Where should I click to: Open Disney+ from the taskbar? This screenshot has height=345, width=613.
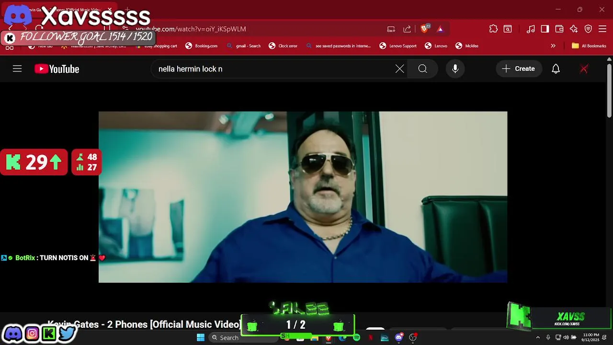tap(385, 338)
